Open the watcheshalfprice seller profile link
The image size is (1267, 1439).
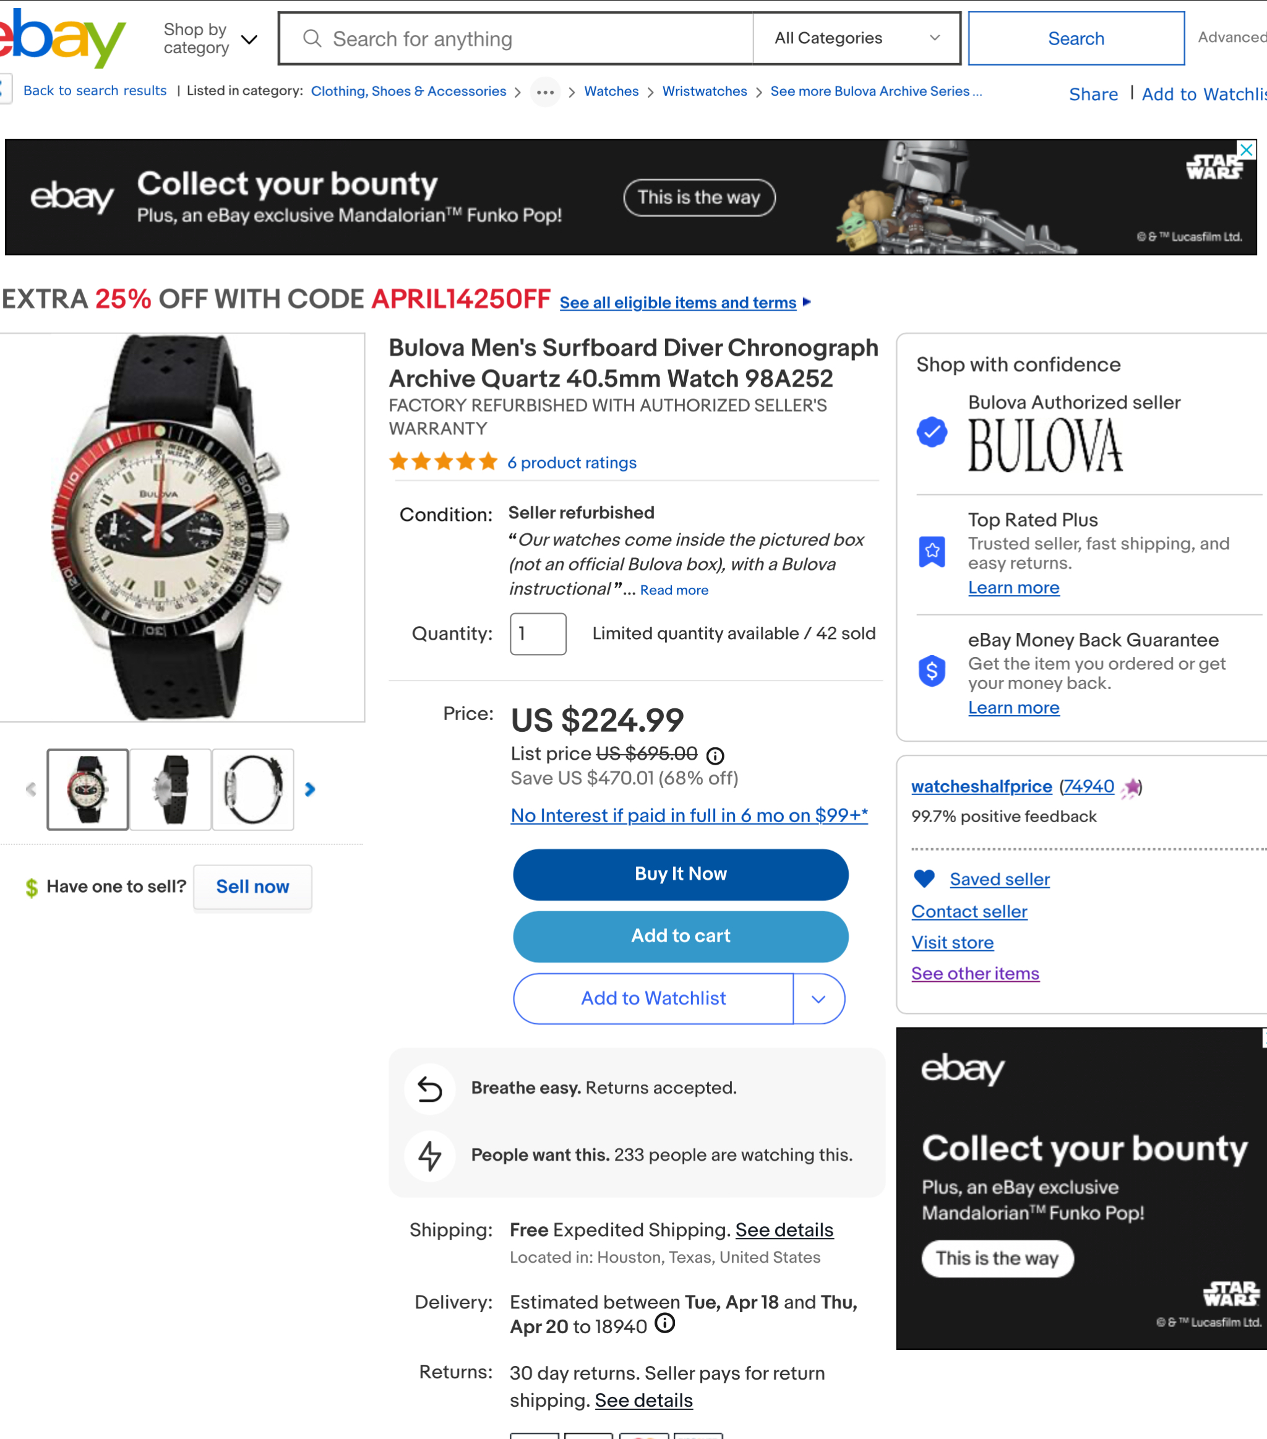coord(981,786)
